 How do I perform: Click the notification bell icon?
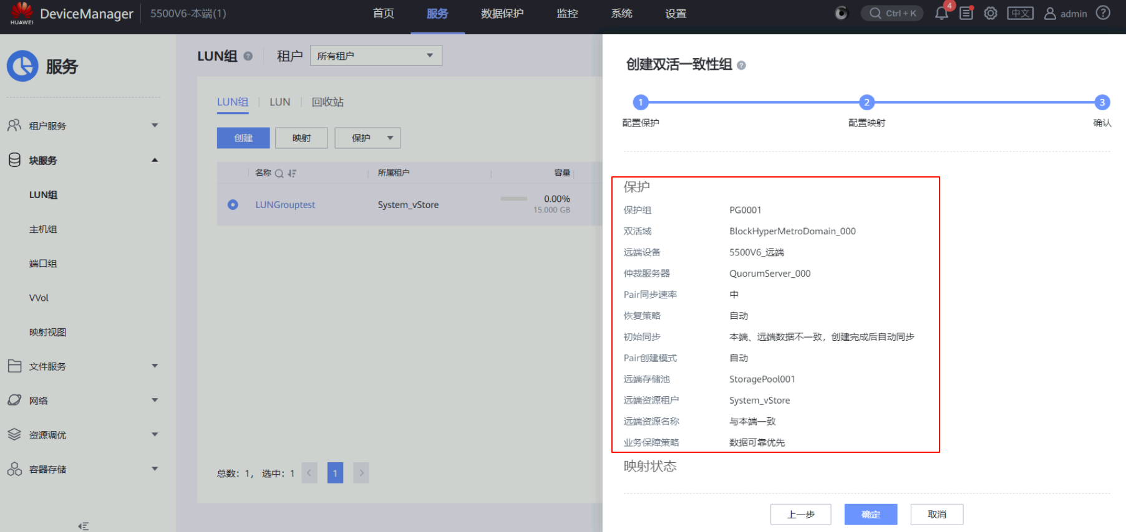pos(941,14)
